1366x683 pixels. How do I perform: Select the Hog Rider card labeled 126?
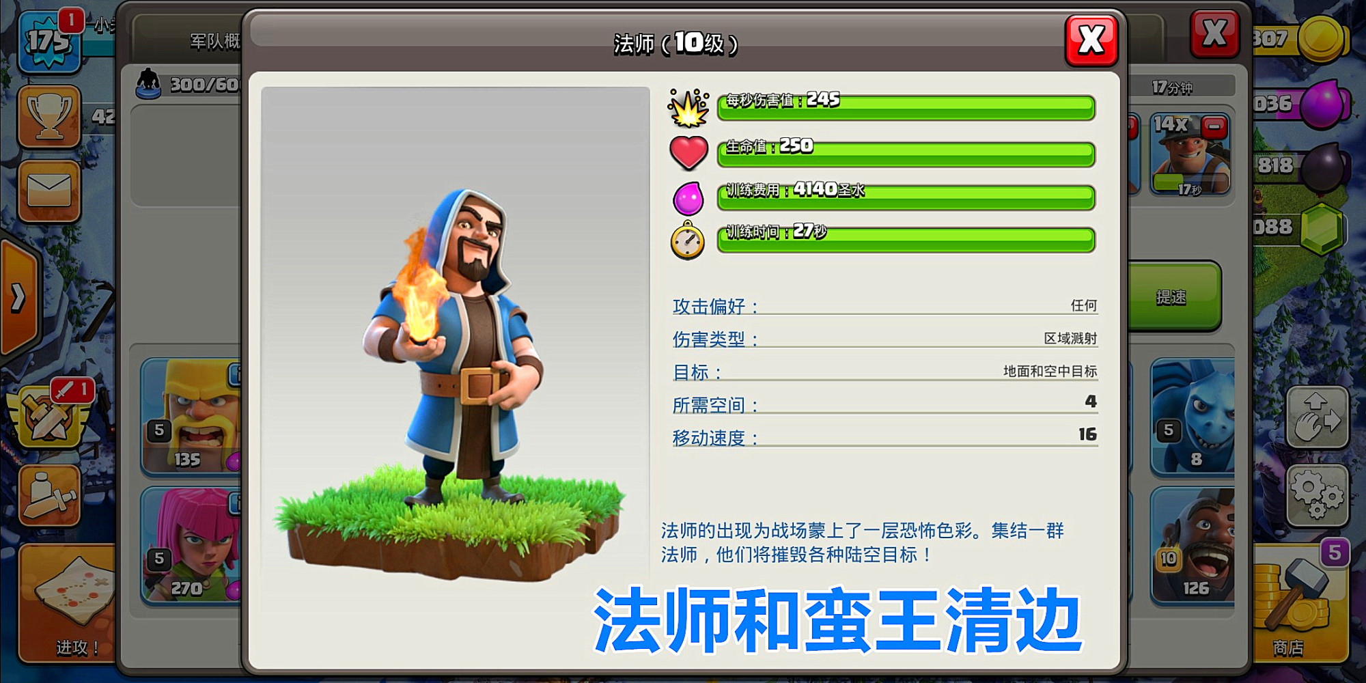[1193, 545]
